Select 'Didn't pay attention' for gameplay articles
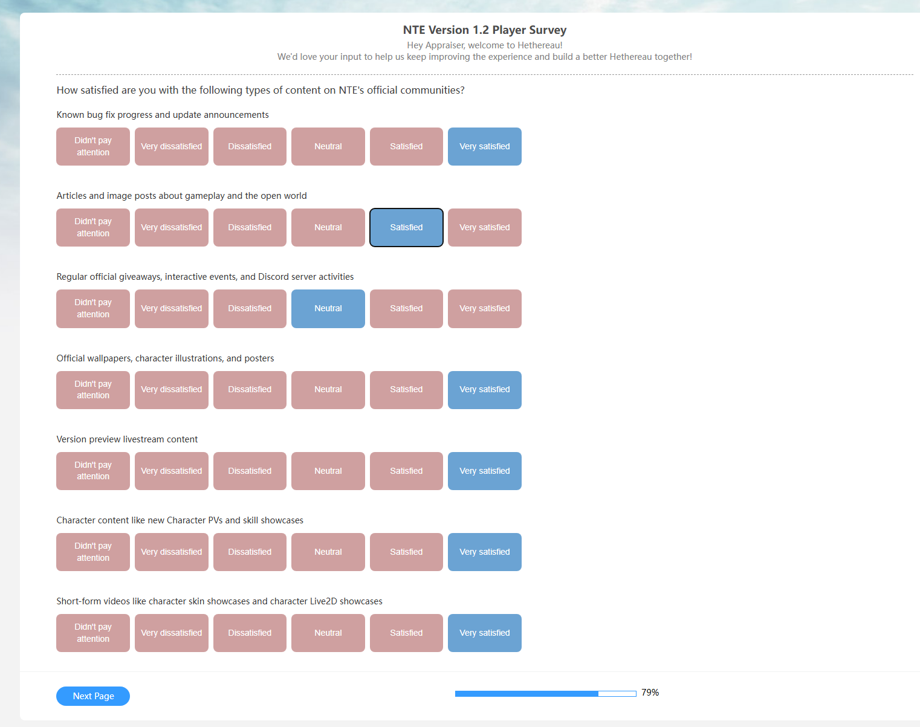 click(93, 227)
